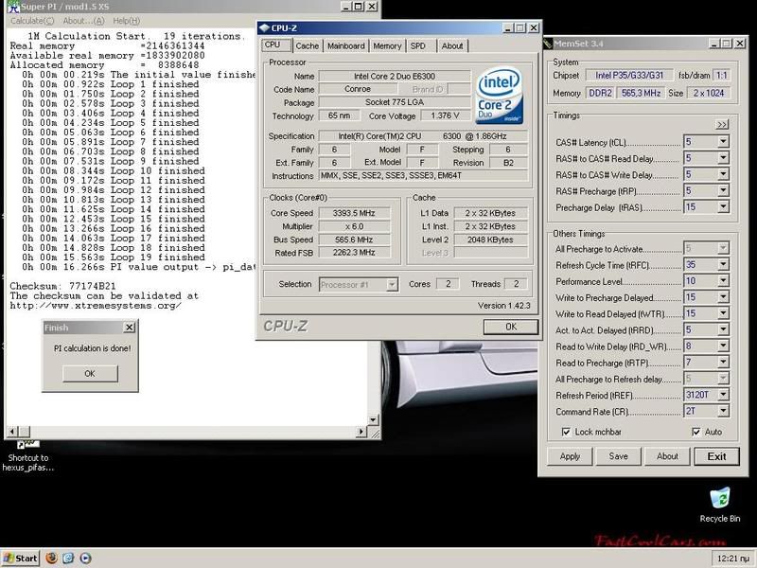Toggle the Auto checkbox in MemSet
This screenshot has height=568, width=757.
click(696, 432)
